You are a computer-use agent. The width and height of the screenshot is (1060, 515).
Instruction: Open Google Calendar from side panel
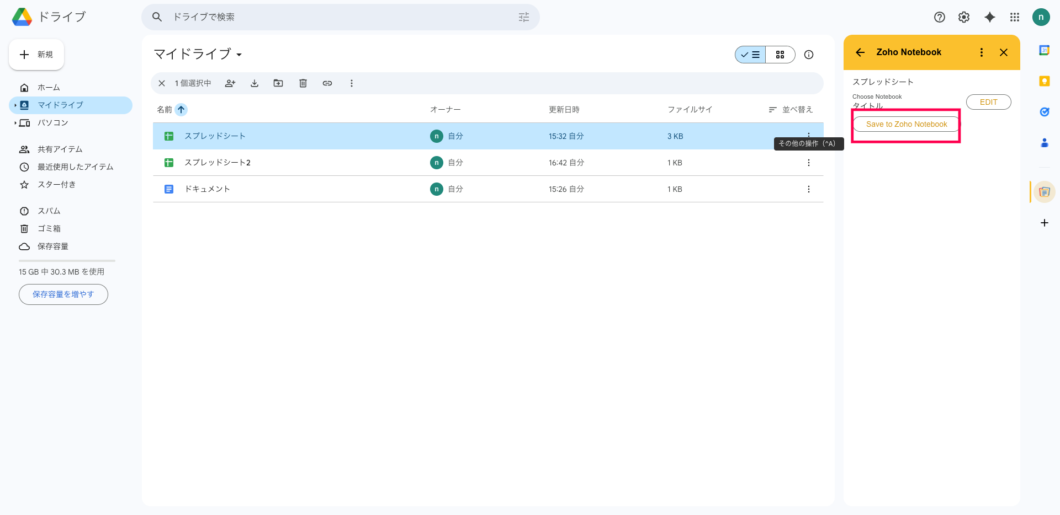point(1044,51)
